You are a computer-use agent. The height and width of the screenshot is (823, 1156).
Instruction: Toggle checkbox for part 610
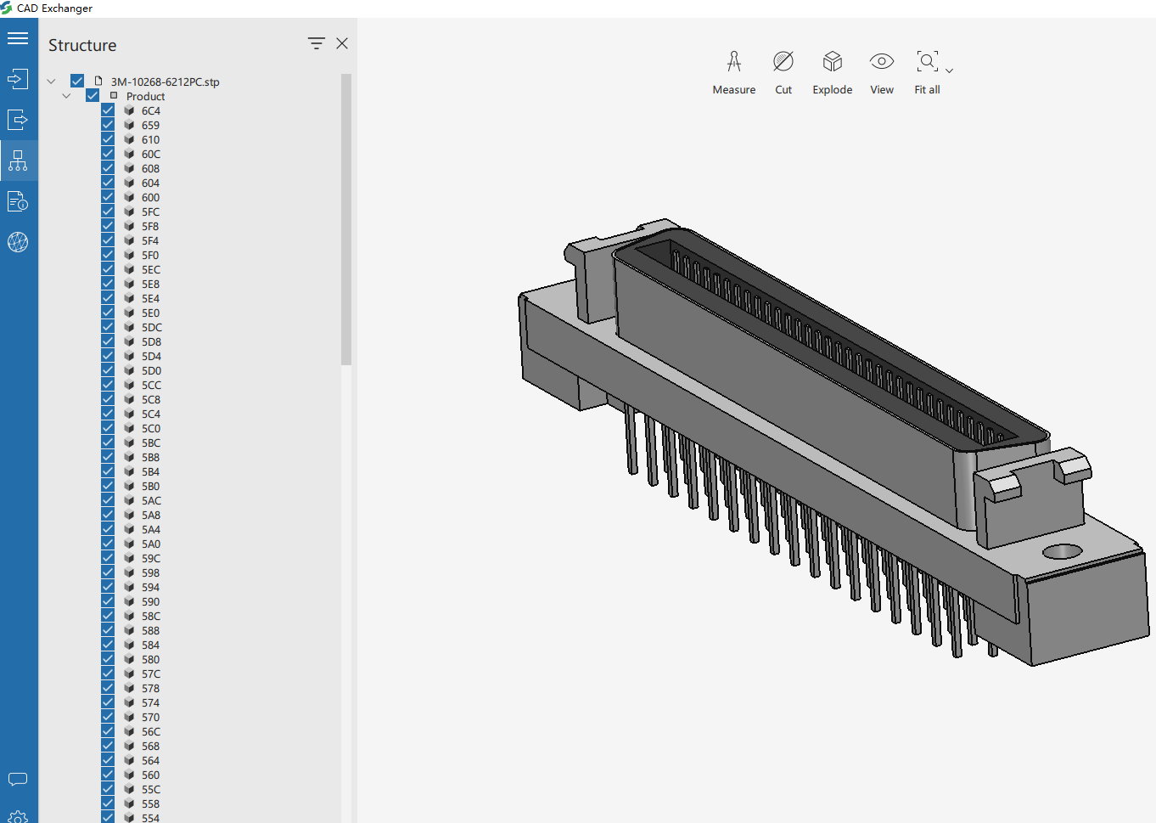pos(108,139)
